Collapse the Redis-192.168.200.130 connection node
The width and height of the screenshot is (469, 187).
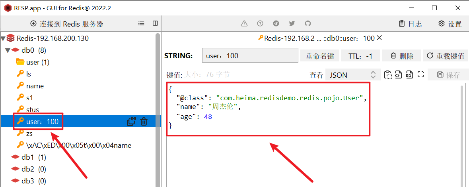(x=3, y=38)
